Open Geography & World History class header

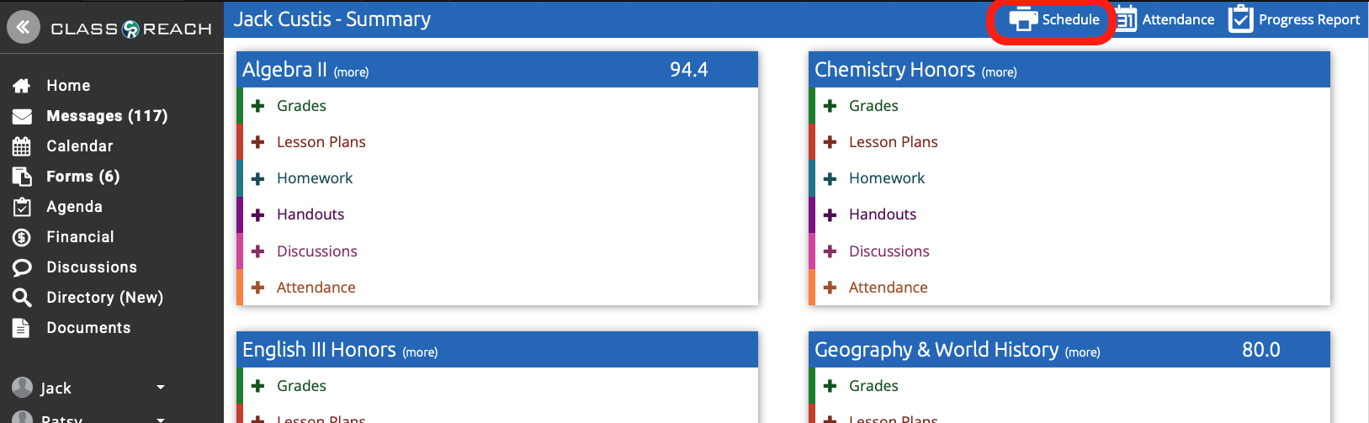pos(936,350)
